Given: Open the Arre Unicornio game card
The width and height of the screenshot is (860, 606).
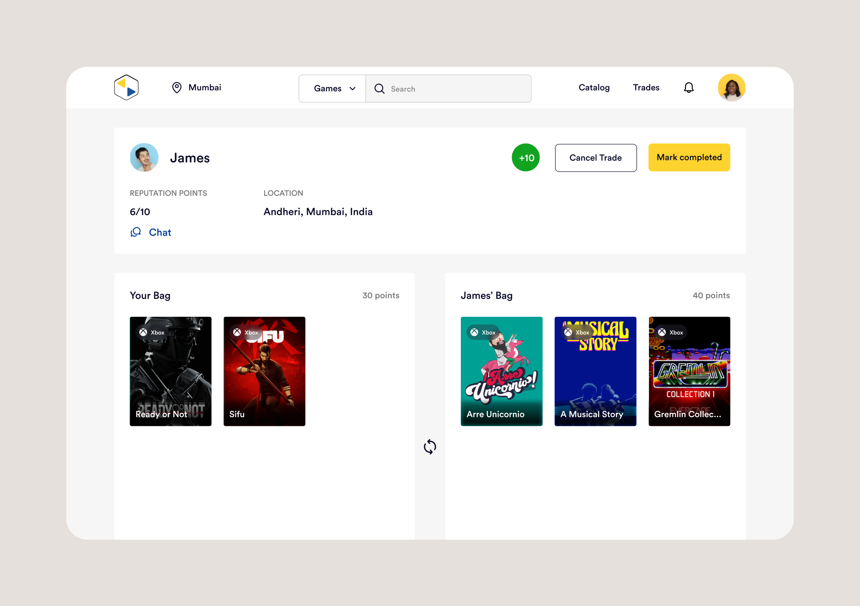Looking at the screenshot, I should click(501, 371).
